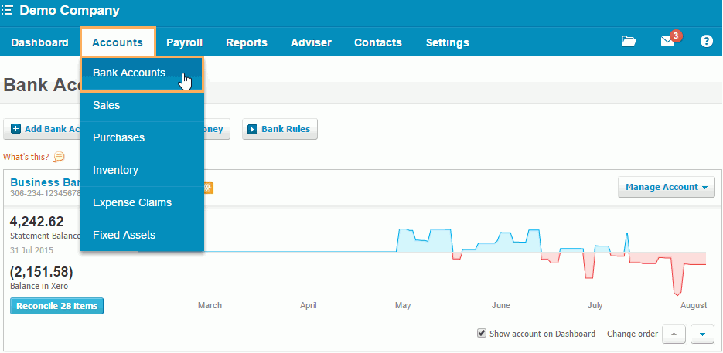
Task: Open the organisation menu icon beside Demo Company
Action: [6, 10]
